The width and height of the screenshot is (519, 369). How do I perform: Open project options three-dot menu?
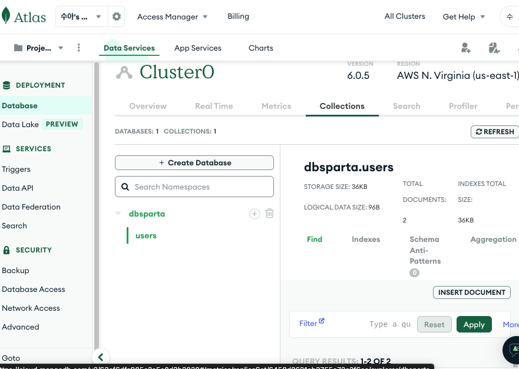click(x=79, y=48)
